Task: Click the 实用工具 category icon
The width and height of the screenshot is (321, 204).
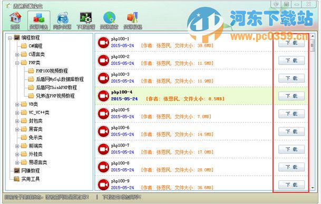Action: (17, 179)
